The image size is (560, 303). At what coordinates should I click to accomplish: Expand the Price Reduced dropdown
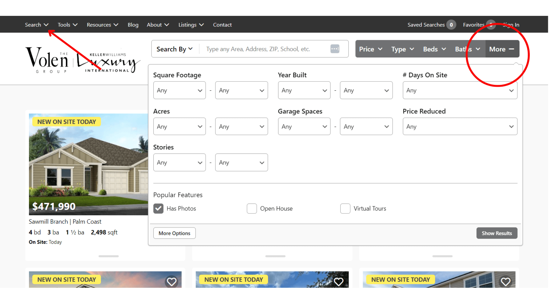tap(460, 126)
